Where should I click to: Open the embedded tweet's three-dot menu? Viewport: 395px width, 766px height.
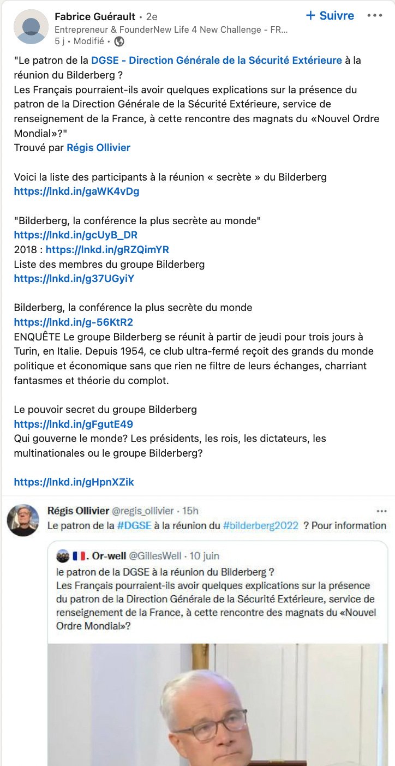(382, 511)
